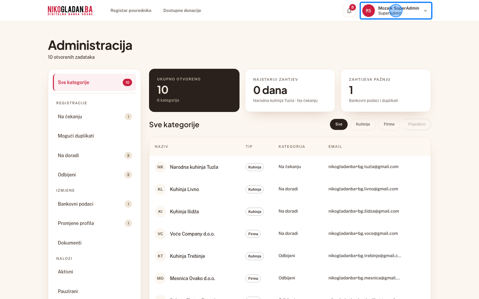The width and height of the screenshot is (479, 299).
Task: Expand the SuperAdmin account dropdown chevron
Action: pyautogui.click(x=425, y=11)
